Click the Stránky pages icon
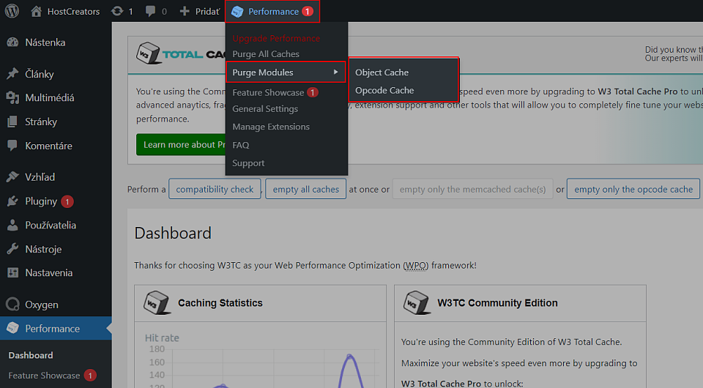703x388 pixels. [12, 122]
